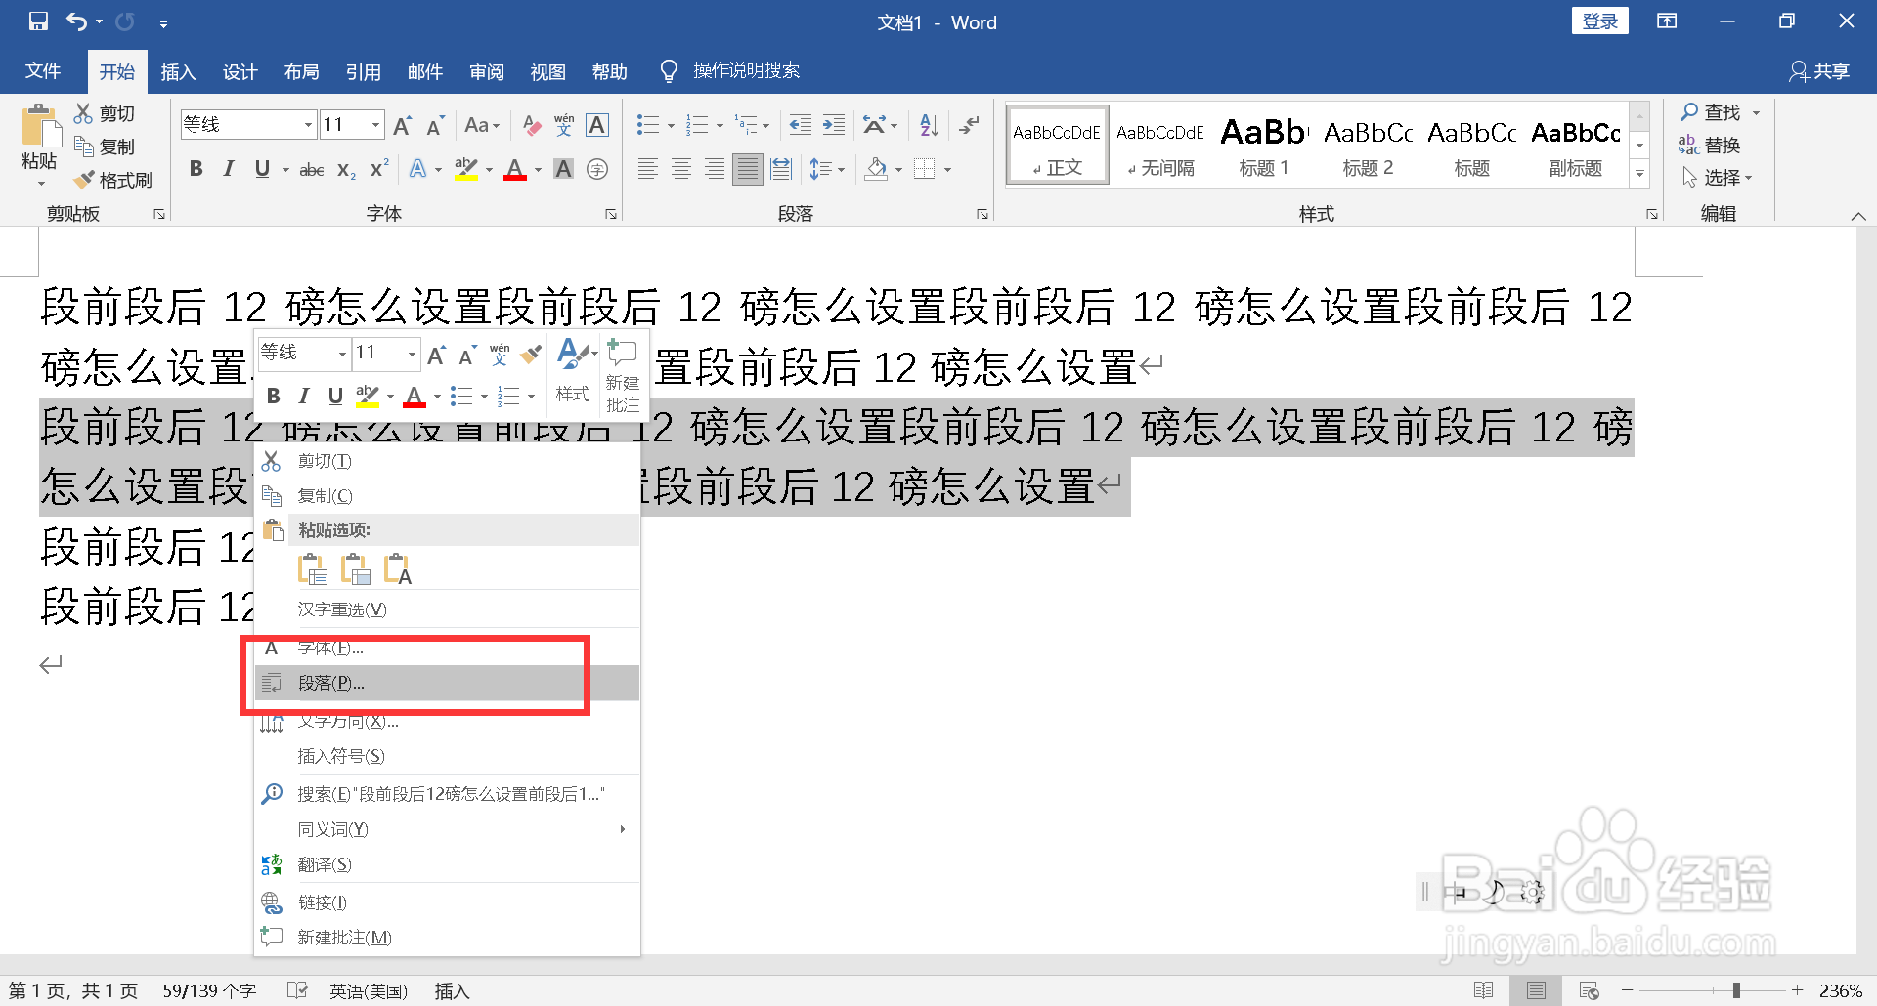Click the mini toolbar Styles icon

pyautogui.click(x=574, y=370)
